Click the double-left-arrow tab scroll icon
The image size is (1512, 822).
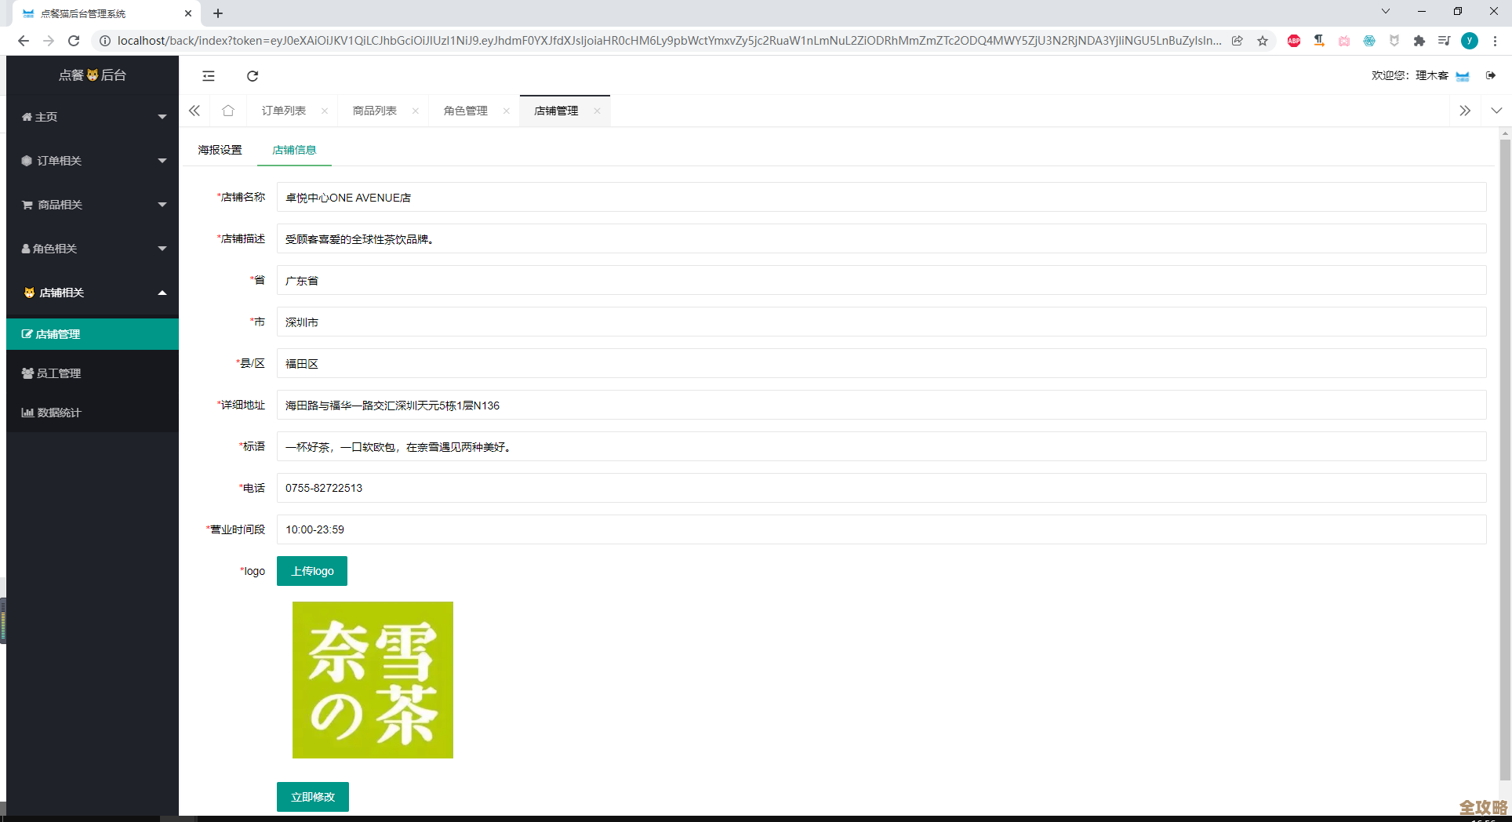(194, 111)
